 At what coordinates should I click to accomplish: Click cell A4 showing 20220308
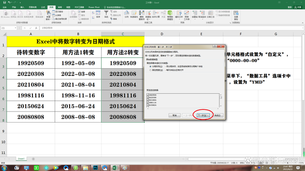(x=30, y=74)
